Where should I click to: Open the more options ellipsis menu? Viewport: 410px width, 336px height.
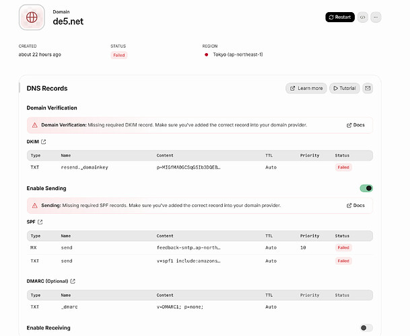pos(376,17)
